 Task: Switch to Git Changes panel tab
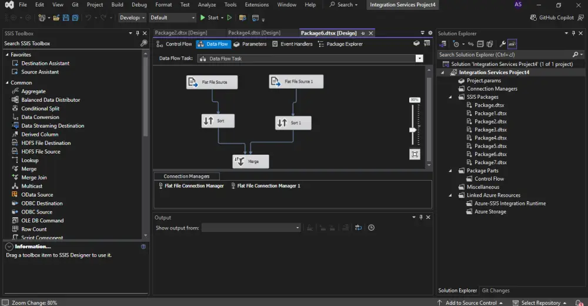(x=495, y=291)
